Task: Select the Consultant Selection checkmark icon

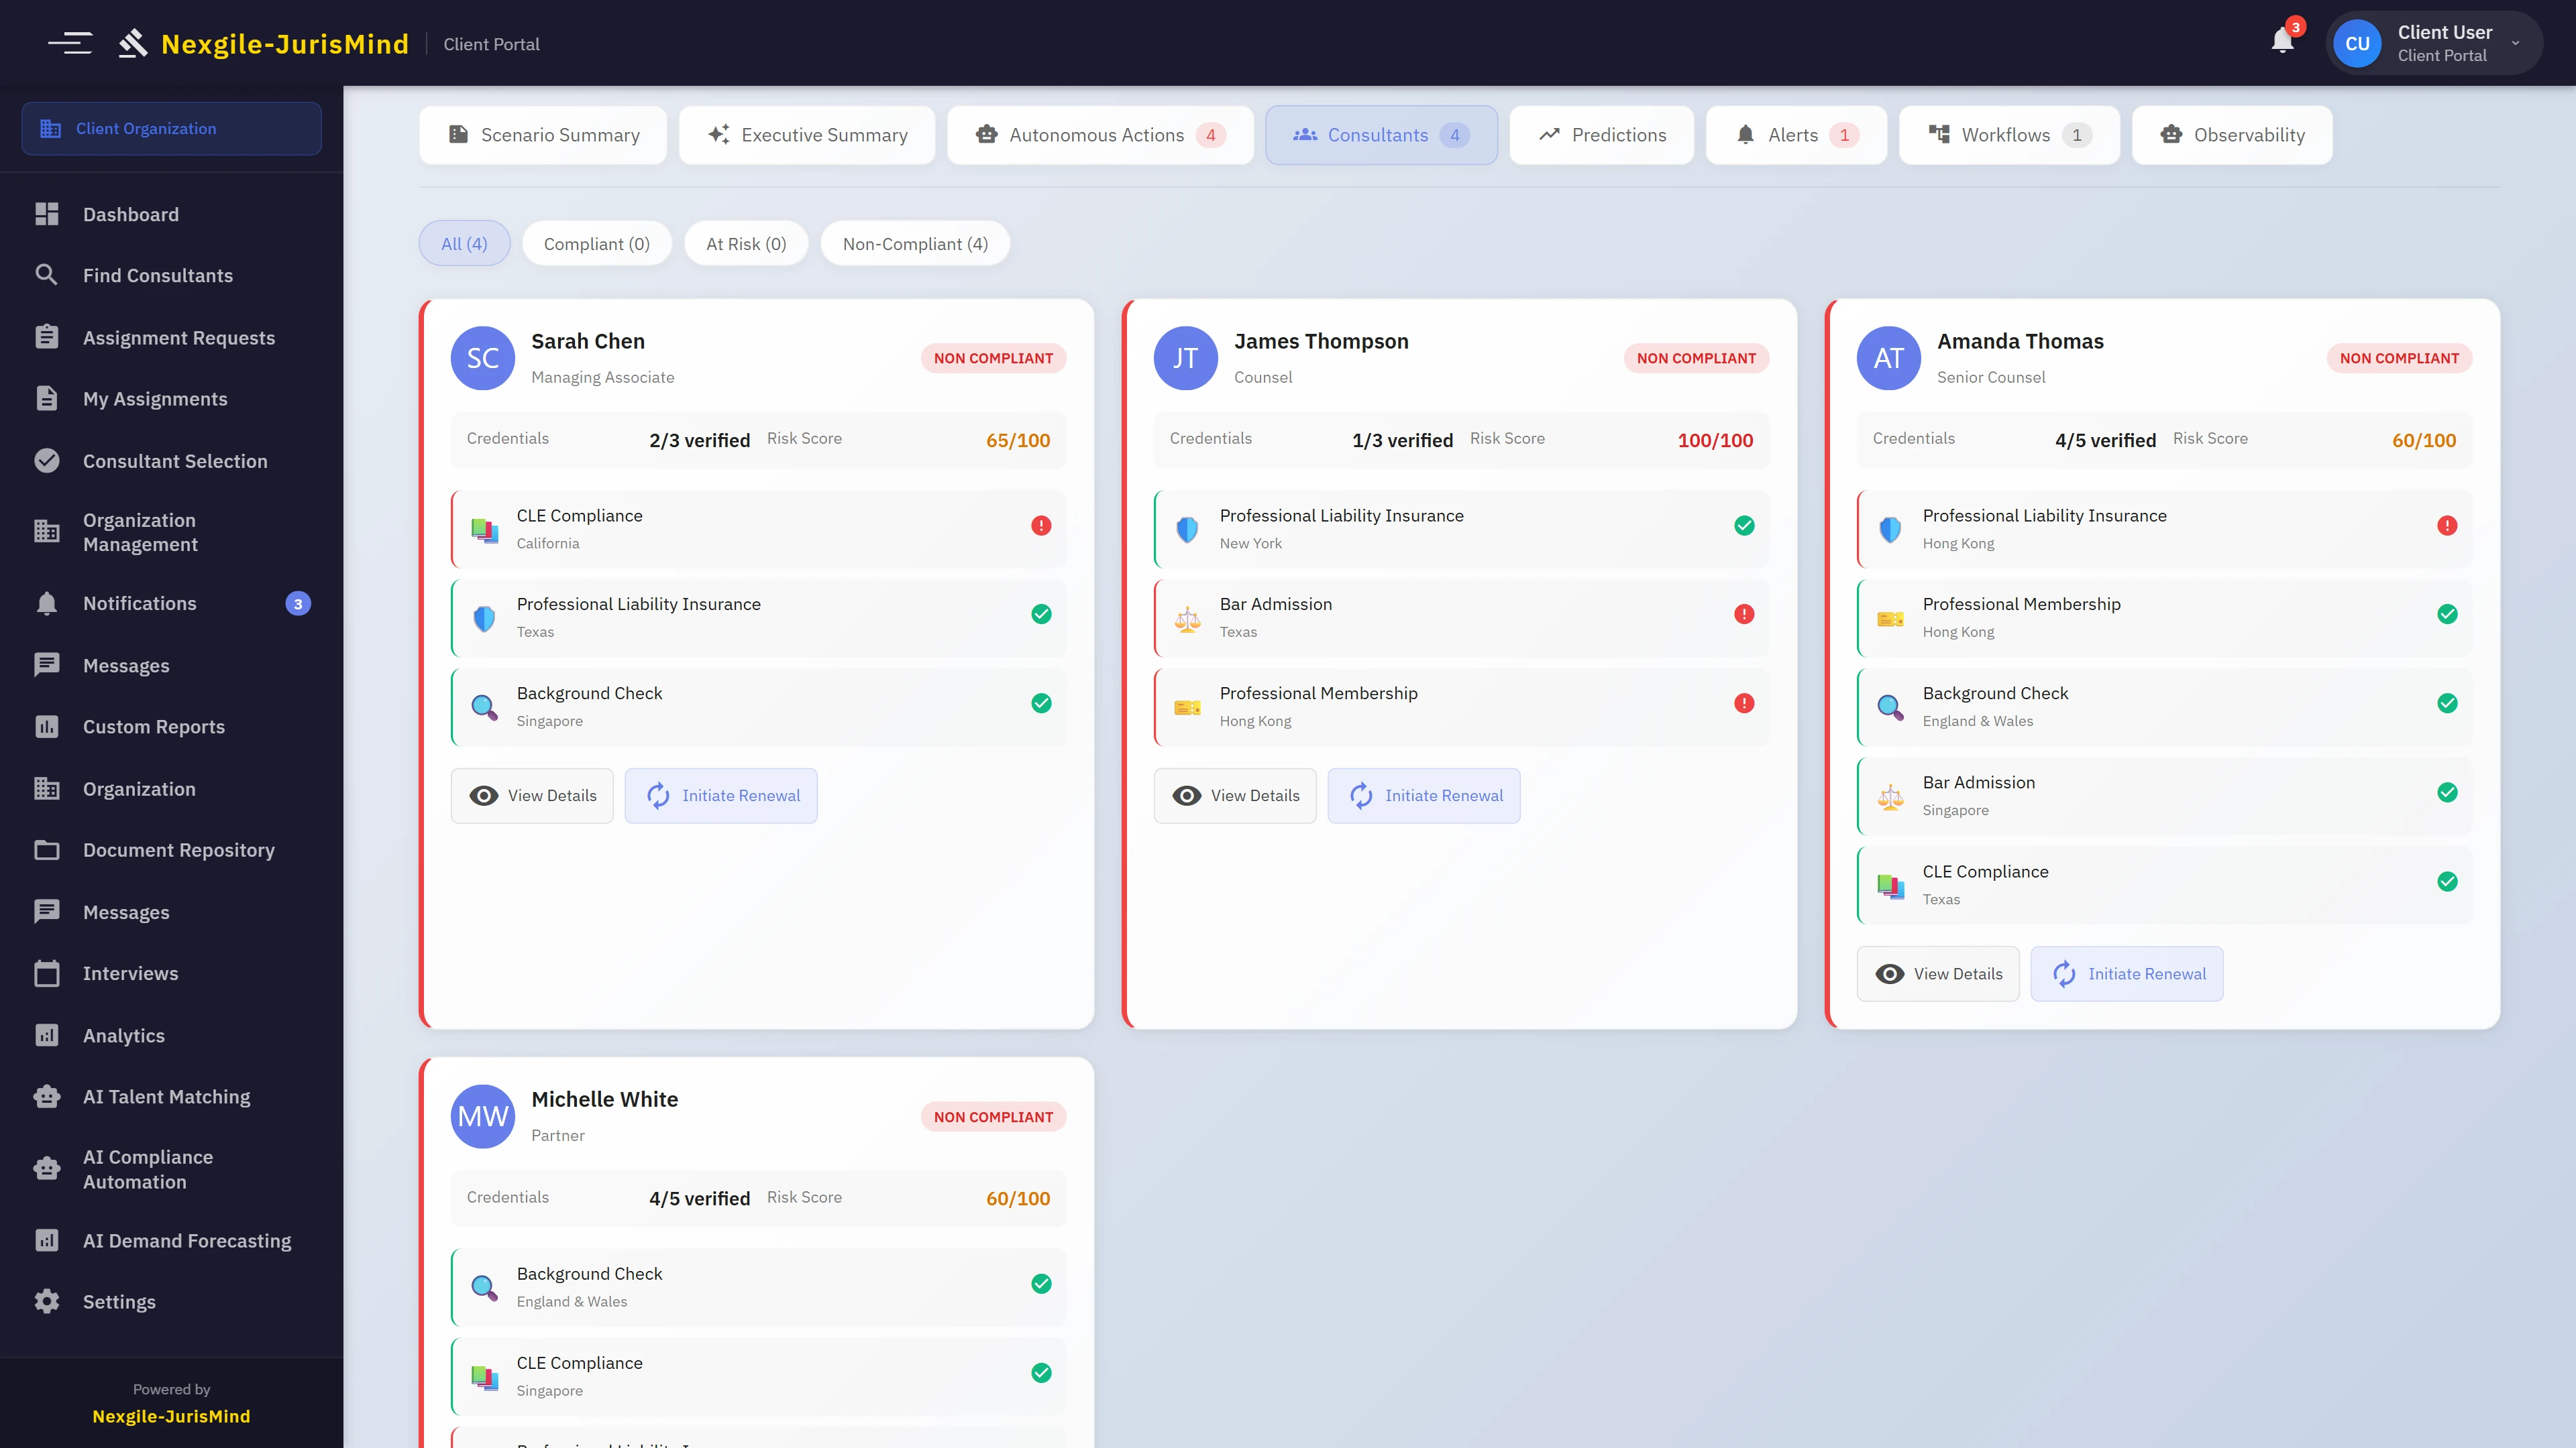Action: [x=47, y=461]
